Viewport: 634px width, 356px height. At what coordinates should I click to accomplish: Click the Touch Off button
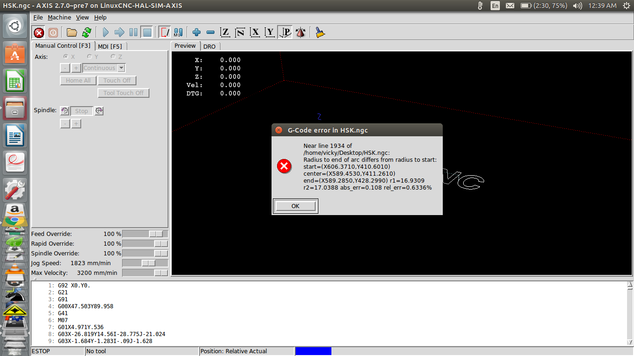[117, 81]
